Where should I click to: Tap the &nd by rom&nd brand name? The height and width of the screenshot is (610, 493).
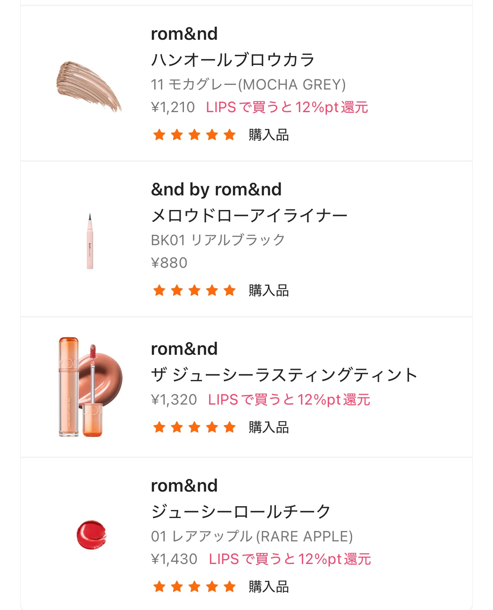216,190
